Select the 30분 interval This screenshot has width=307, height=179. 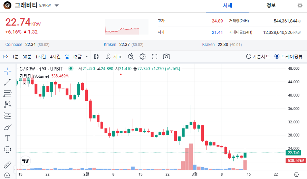click(x=27, y=57)
